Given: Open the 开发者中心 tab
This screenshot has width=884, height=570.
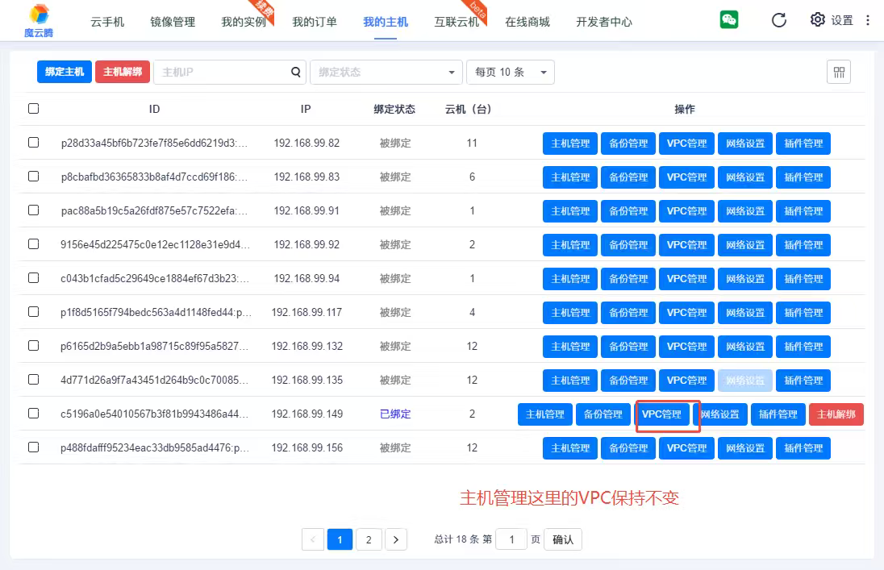Looking at the screenshot, I should (x=604, y=22).
